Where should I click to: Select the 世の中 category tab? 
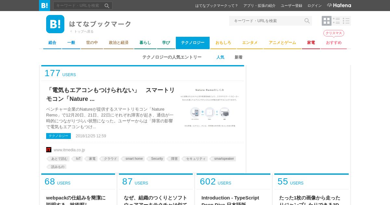(92, 43)
